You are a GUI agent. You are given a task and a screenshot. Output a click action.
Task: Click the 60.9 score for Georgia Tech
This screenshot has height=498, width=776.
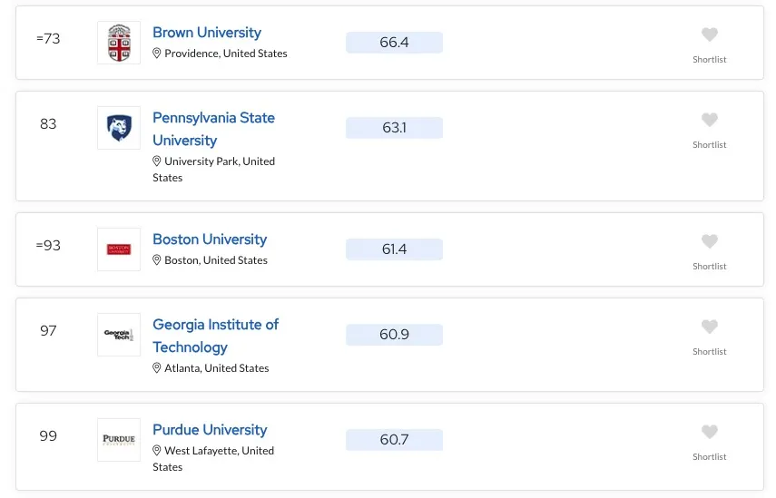coord(394,335)
